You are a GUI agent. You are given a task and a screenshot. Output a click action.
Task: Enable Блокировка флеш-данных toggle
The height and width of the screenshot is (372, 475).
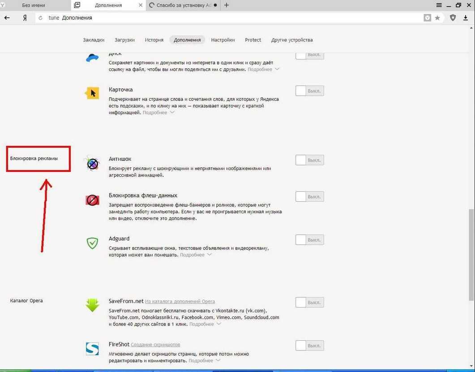tap(309, 197)
